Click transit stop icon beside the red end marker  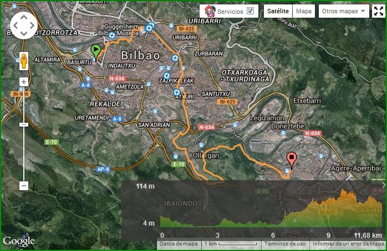287,170
